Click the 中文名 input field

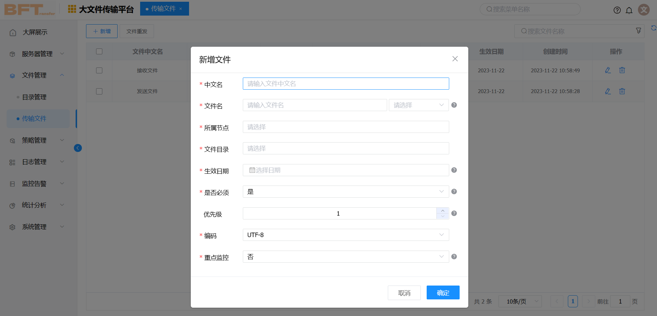(x=345, y=83)
